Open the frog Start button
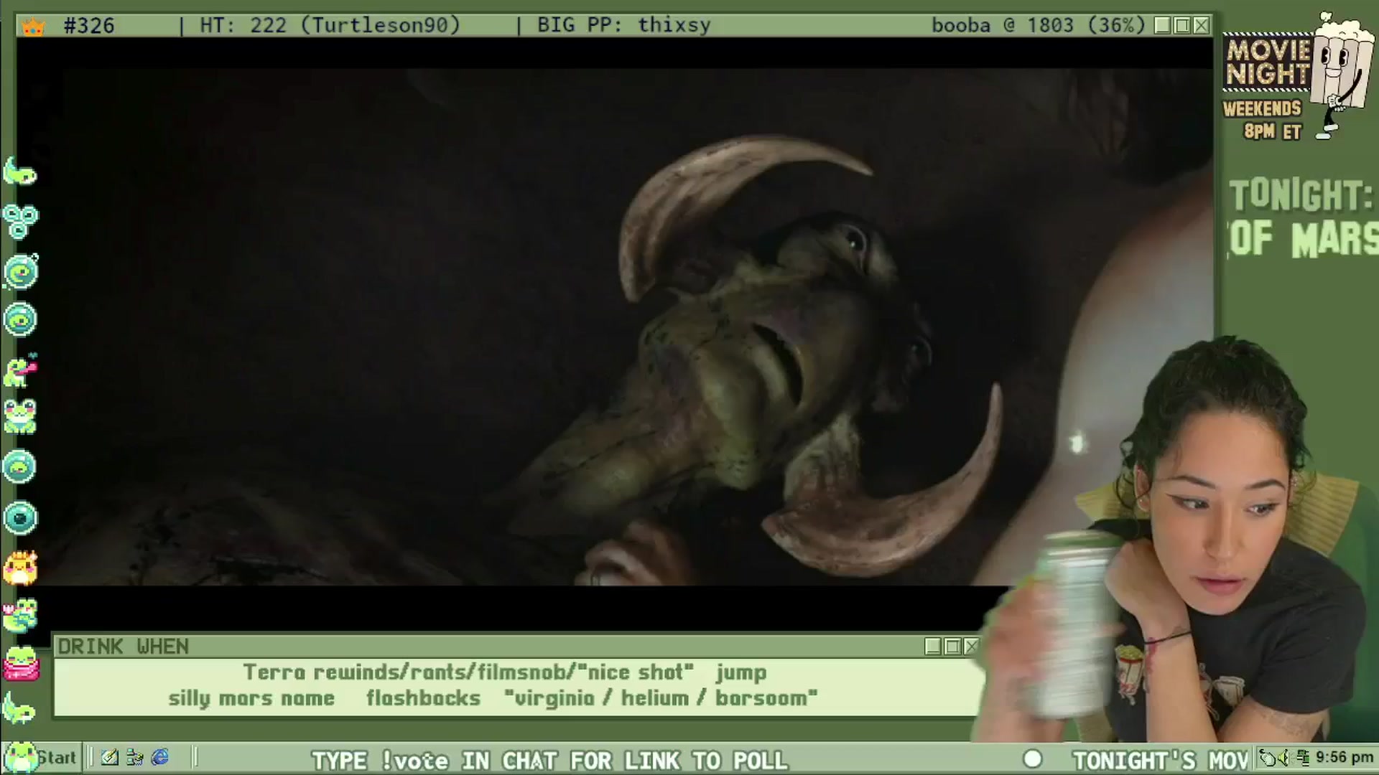 [x=41, y=757]
